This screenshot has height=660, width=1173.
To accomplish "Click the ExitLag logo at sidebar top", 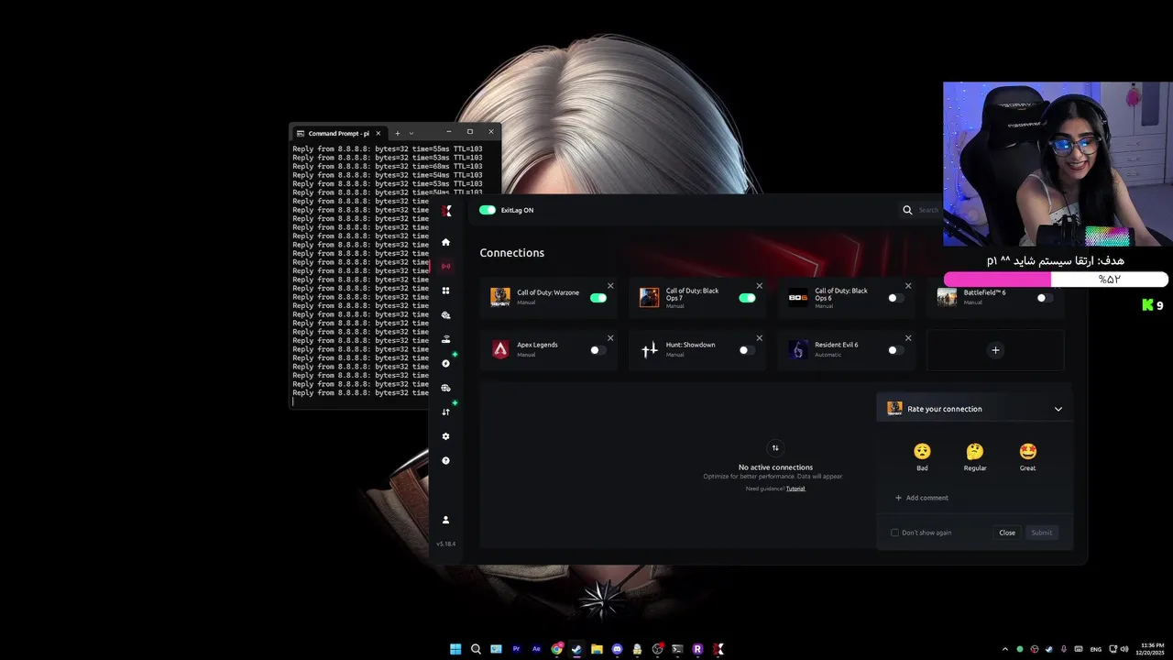I will tap(446, 211).
